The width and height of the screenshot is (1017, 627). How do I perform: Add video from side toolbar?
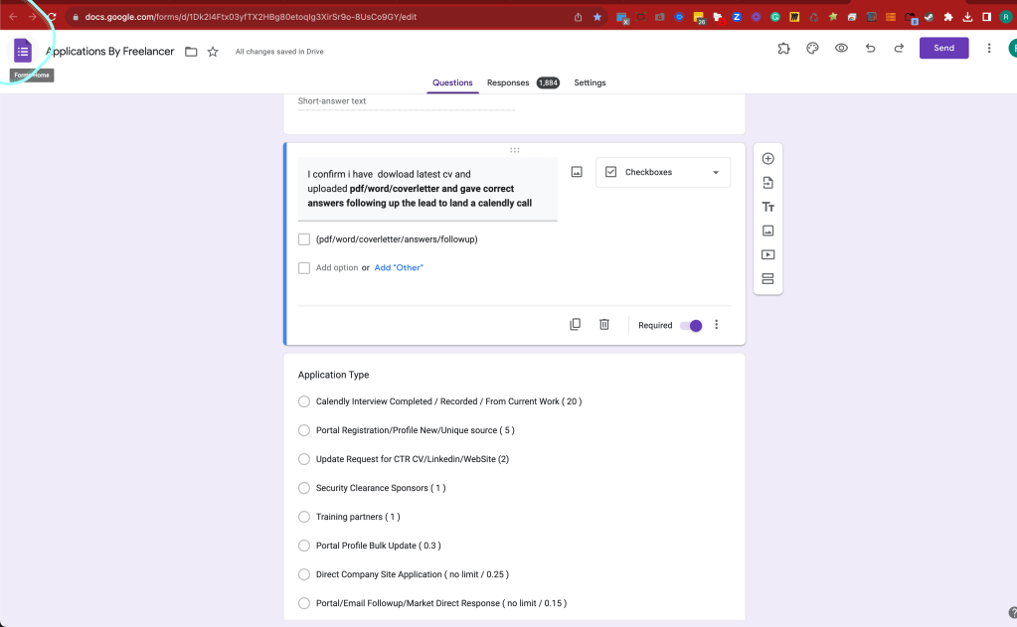[x=767, y=254]
